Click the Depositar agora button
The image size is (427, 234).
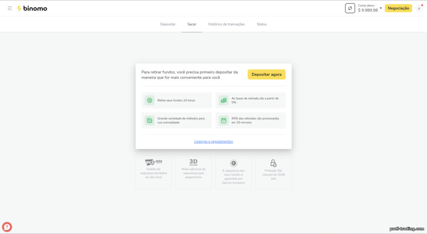click(x=266, y=74)
